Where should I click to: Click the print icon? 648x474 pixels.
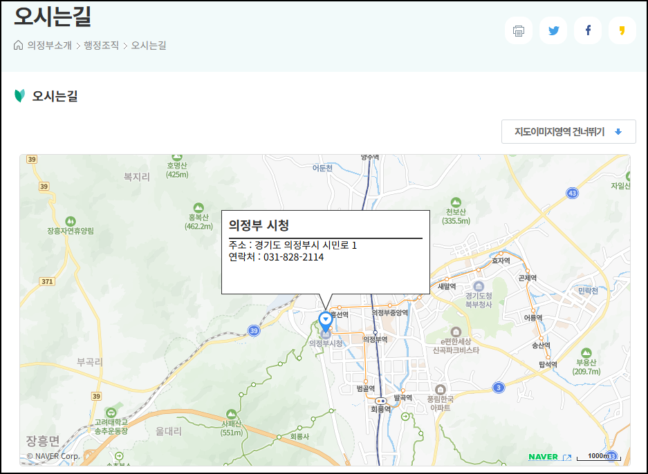[519, 30]
